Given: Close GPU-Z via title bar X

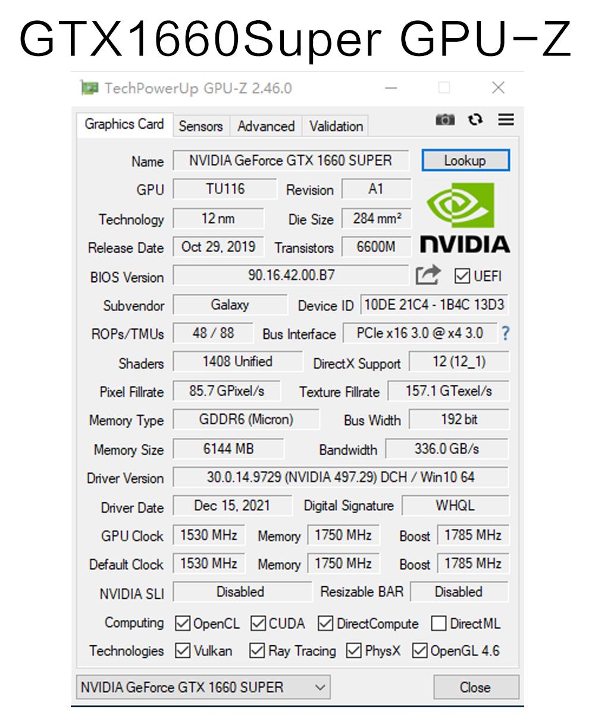Looking at the screenshot, I should pyautogui.click(x=498, y=88).
